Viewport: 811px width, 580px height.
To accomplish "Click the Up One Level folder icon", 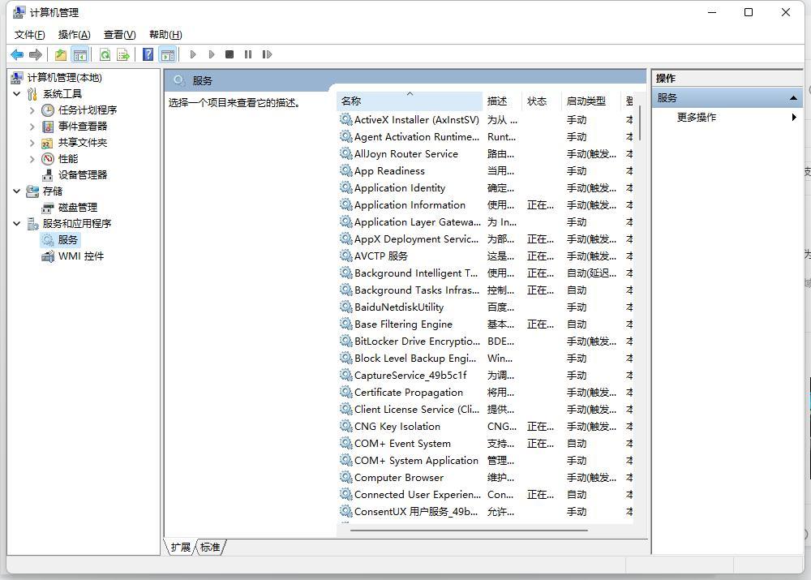I will 61,54.
